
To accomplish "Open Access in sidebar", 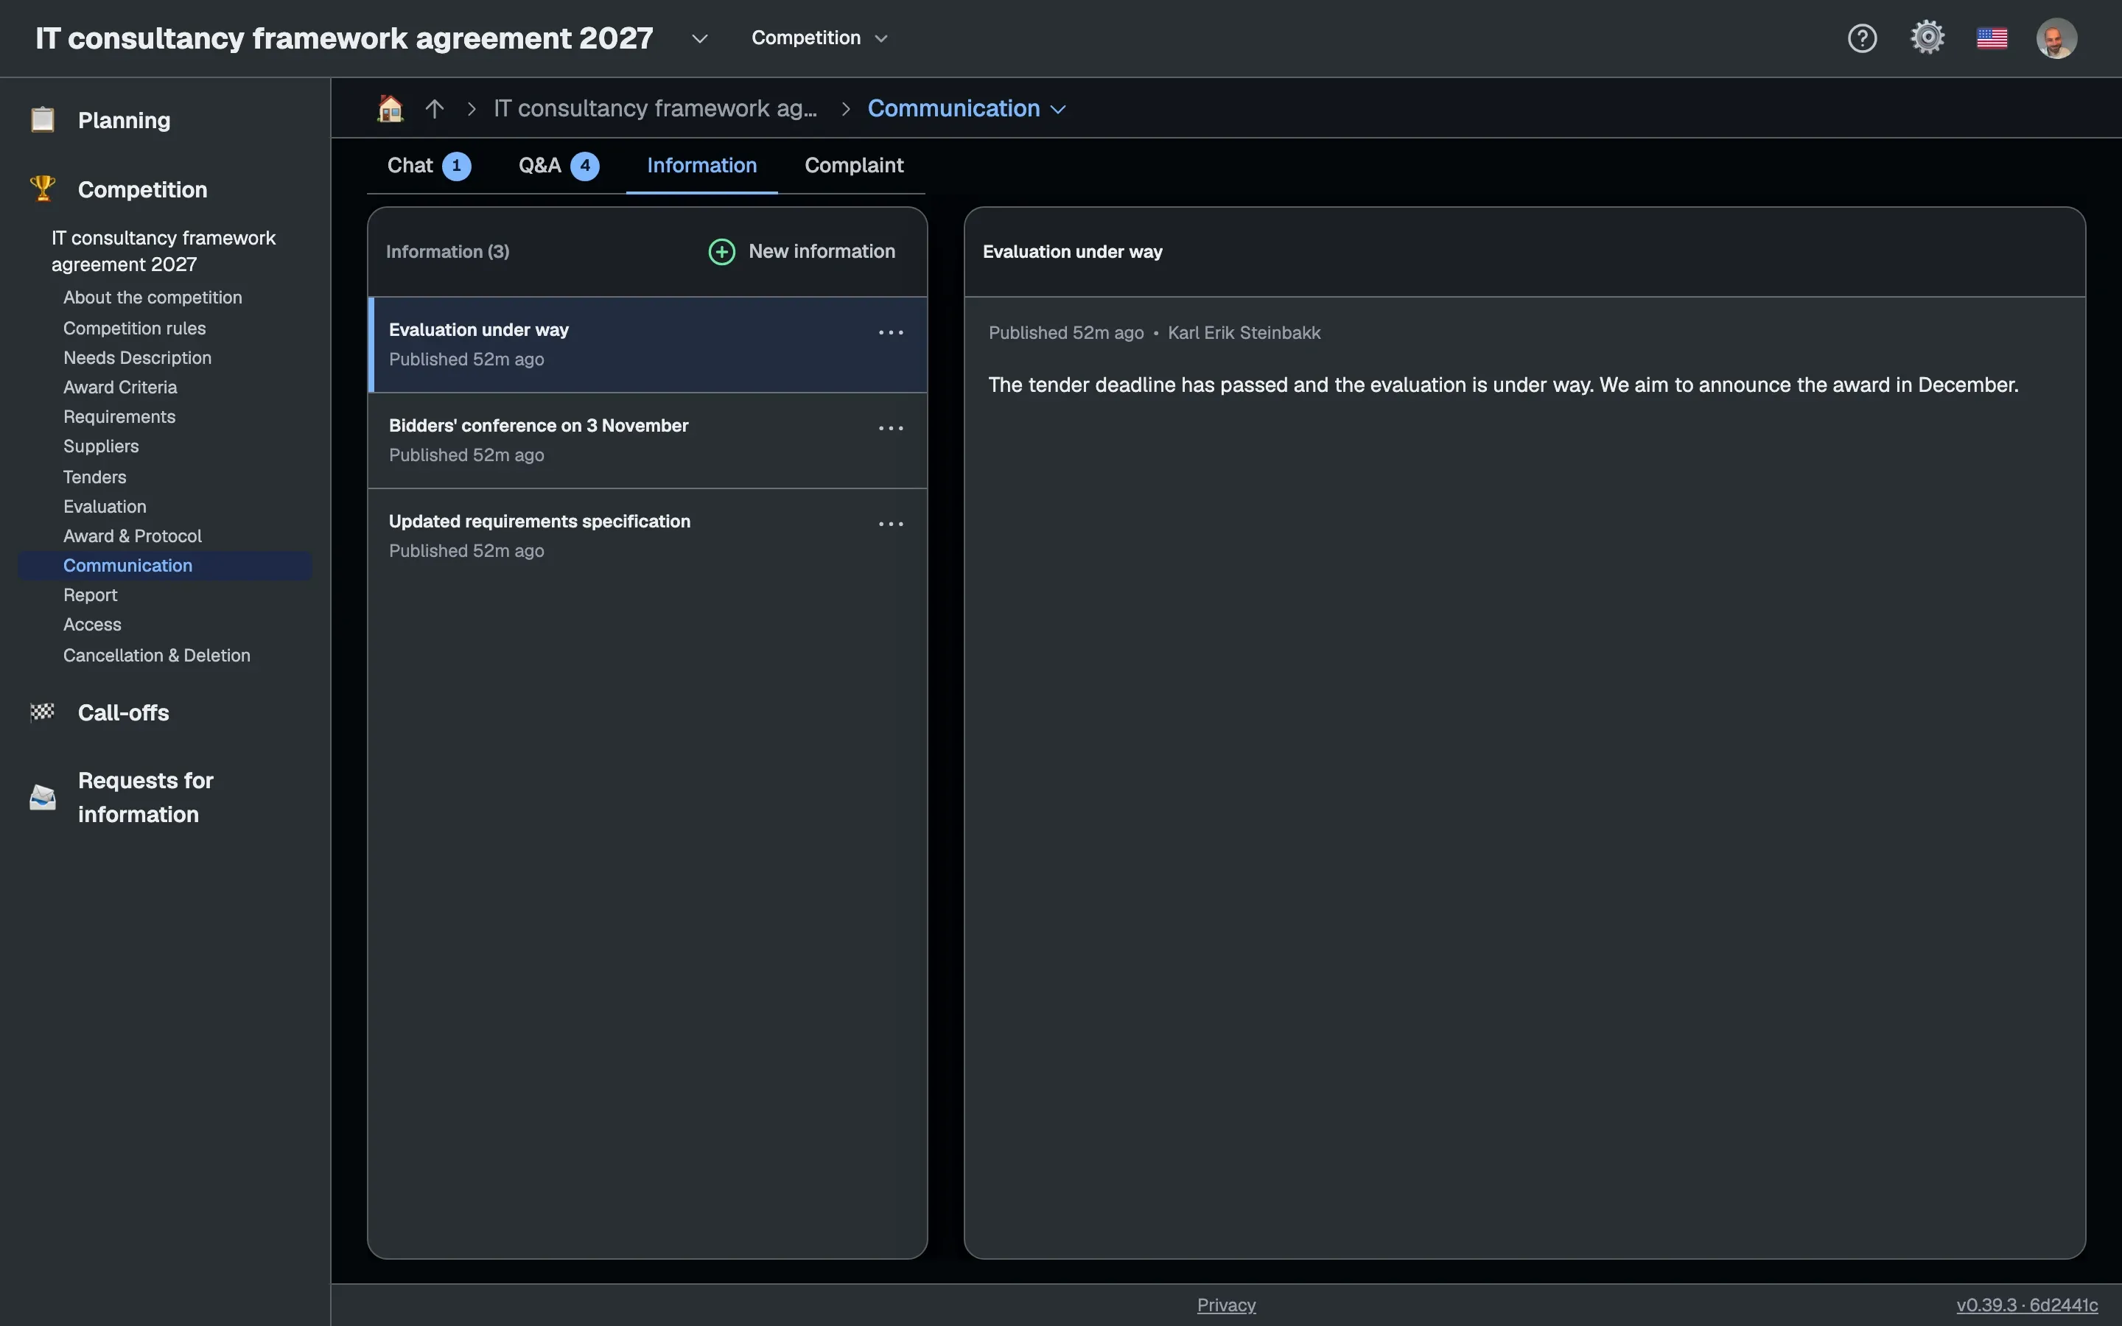I will coord(92,625).
